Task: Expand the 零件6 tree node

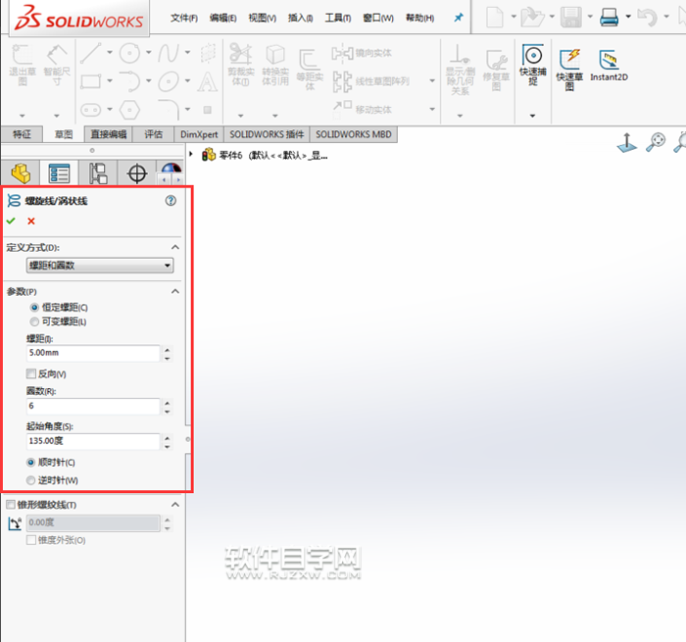Action: pyautogui.click(x=191, y=154)
